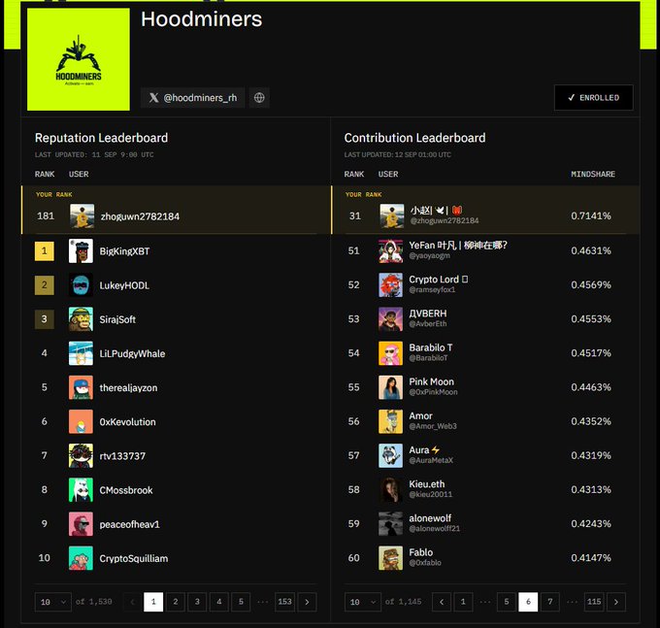
Task: Open BigKingXBT's avatar
Action: click(x=81, y=251)
